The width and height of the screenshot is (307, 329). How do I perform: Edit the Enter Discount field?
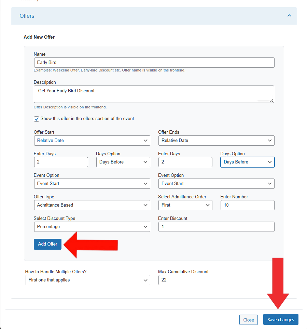point(216,227)
